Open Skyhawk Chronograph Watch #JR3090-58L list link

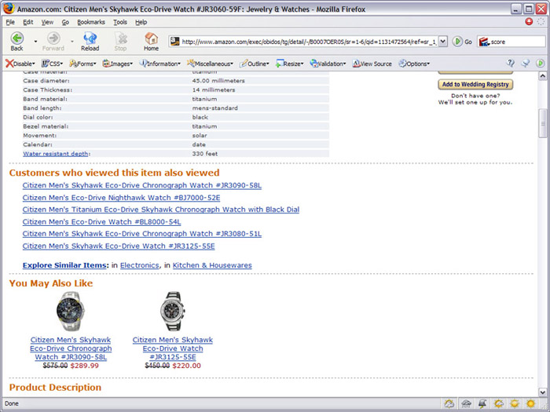141,185
